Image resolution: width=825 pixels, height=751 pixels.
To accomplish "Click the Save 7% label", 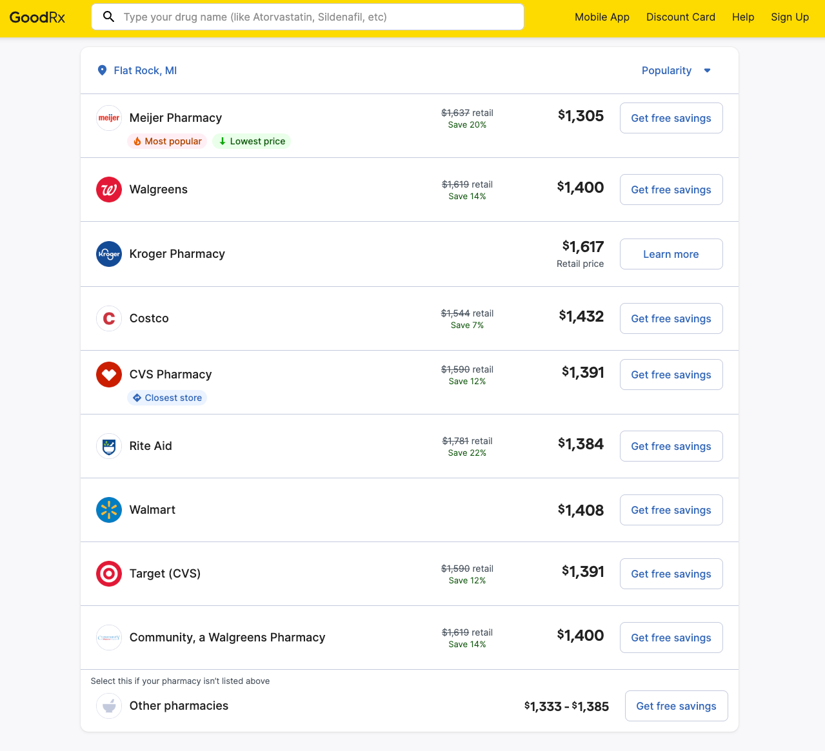I will click(467, 326).
